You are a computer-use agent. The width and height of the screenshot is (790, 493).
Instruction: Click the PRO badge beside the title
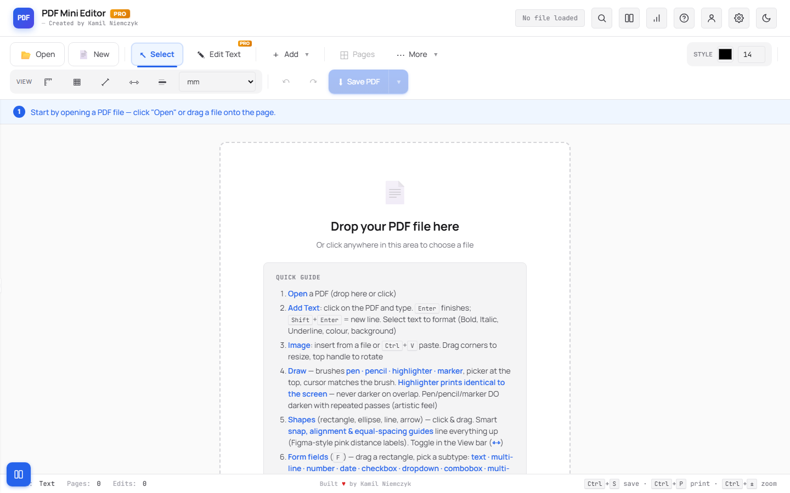click(120, 14)
